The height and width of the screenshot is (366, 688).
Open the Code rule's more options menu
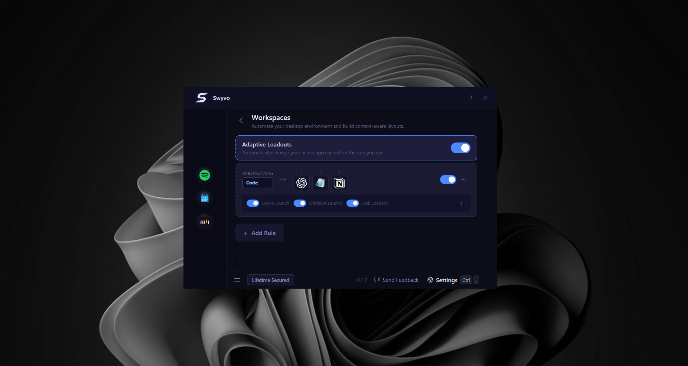[x=463, y=179]
